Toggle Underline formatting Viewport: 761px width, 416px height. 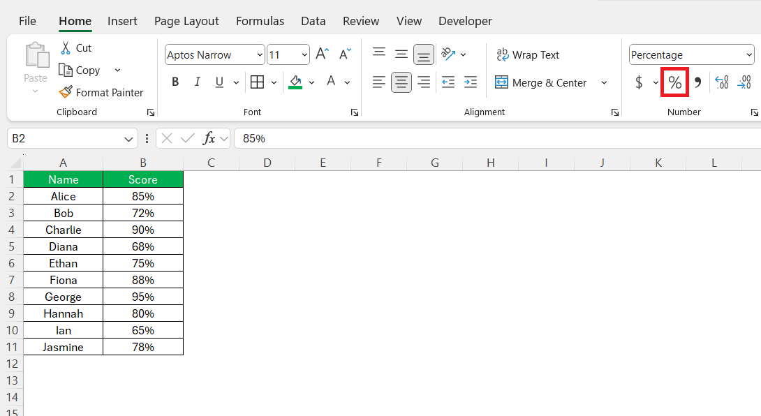click(x=219, y=82)
